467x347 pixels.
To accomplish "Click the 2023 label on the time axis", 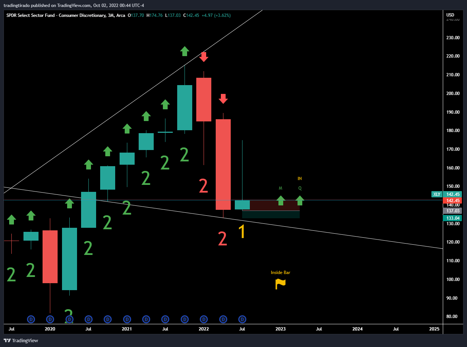I will [x=281, y=329].
